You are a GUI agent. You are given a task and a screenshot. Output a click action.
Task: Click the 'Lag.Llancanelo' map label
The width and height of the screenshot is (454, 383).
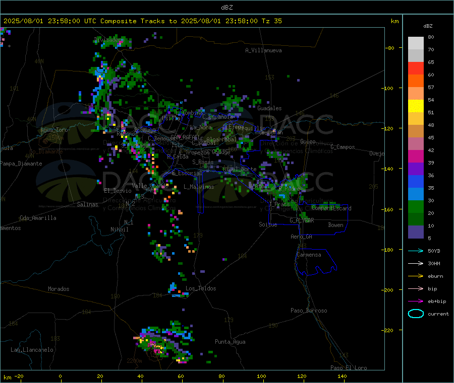[32, 350]
